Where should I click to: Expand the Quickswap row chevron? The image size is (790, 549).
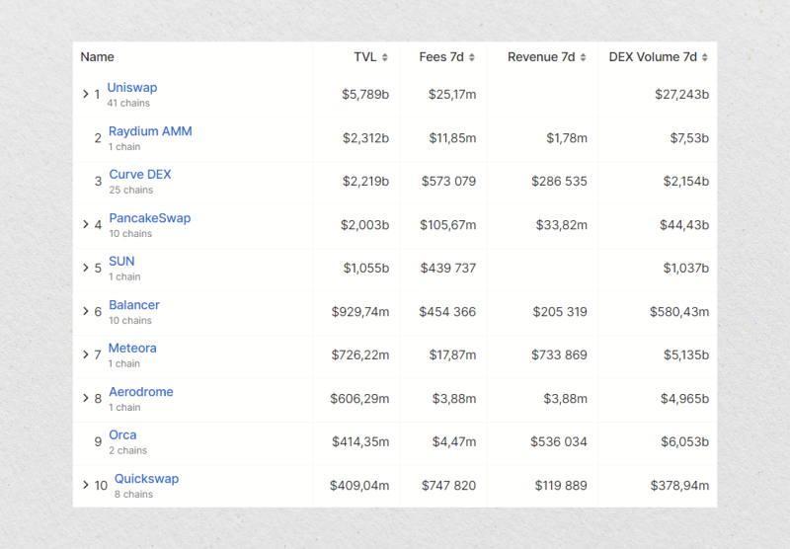coord(86,485)
